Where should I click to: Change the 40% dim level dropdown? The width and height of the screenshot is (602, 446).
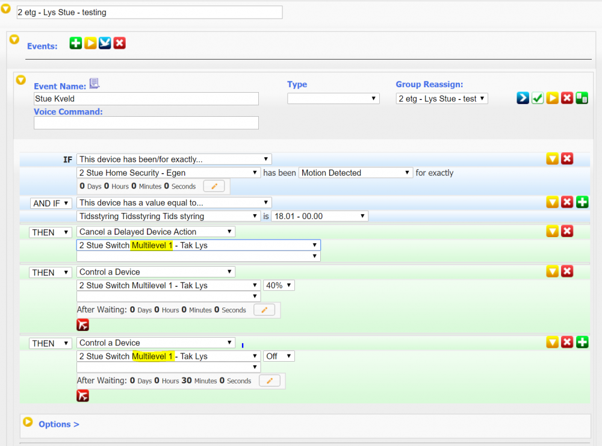pyautogui.click(x=279, y=285)
